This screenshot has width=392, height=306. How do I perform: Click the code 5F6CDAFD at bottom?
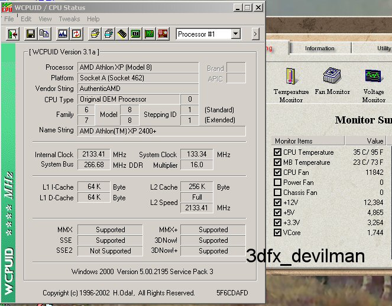click(232, 293)
